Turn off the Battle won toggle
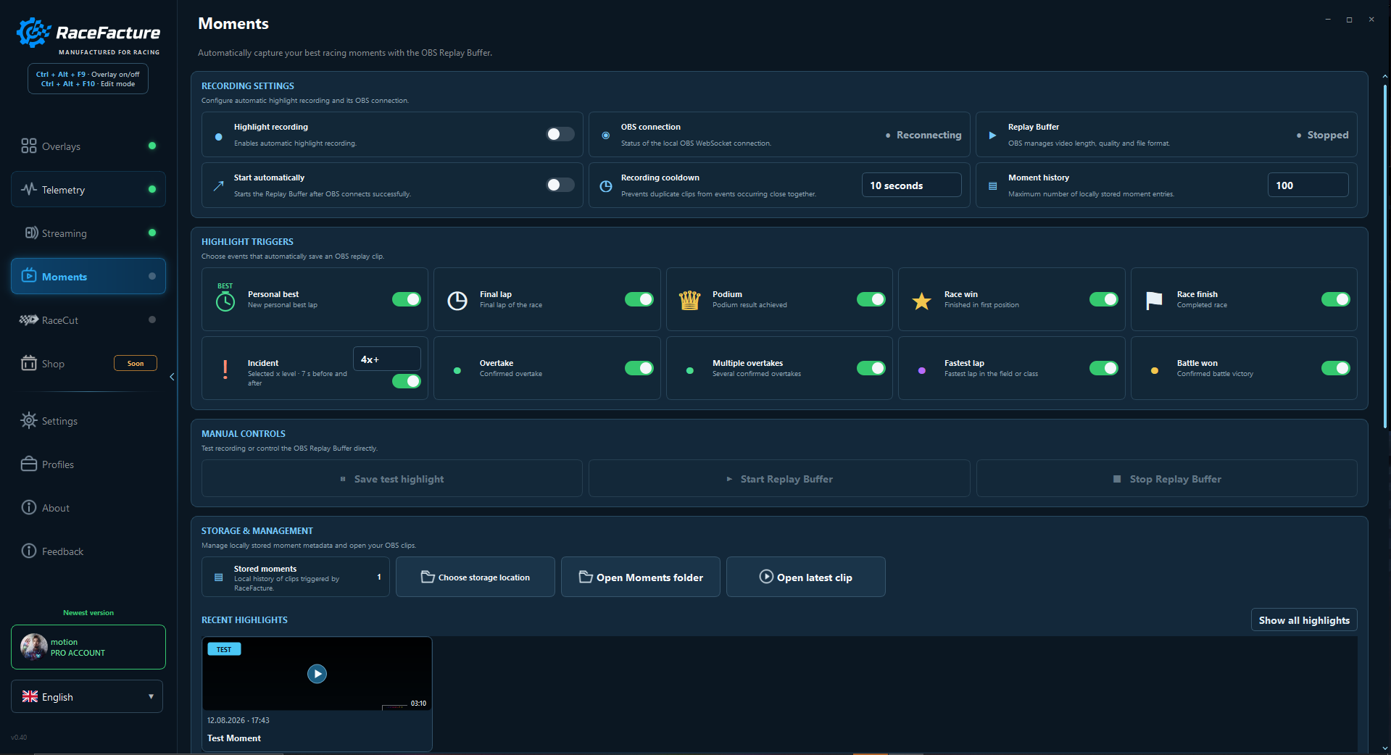Image resolution: width=1391 pixels, height=755 pixels. 1336,369
